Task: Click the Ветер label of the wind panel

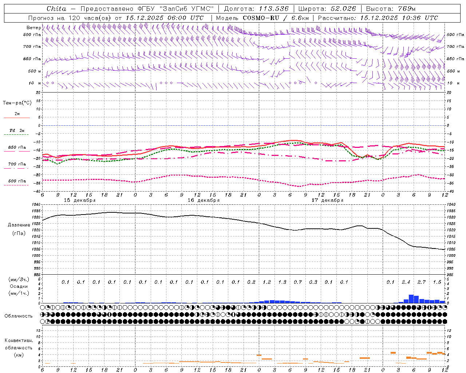Action: (33, 28)
